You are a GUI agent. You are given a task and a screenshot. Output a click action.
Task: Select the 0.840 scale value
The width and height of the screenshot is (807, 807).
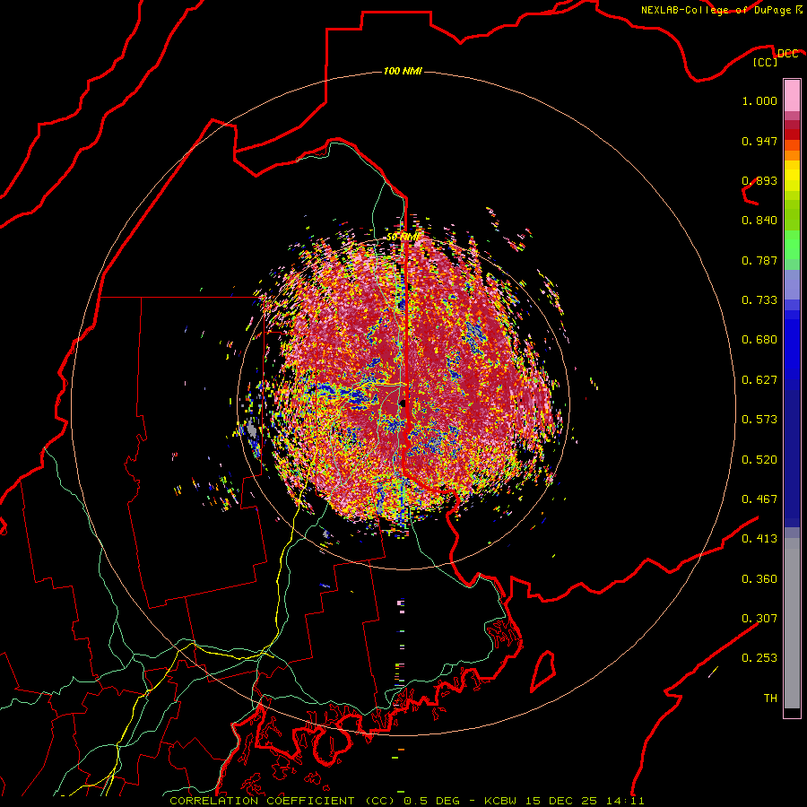coord(759,221)
